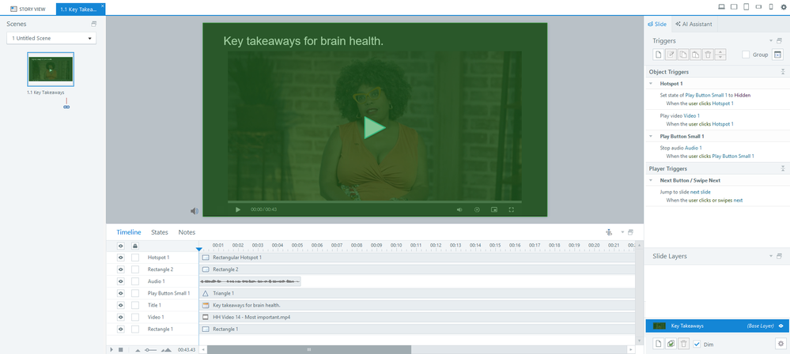Collapse Next Button / Swipe Next group
The height and width of the screenshot is (354, 790).
click(x=651, y=180)
